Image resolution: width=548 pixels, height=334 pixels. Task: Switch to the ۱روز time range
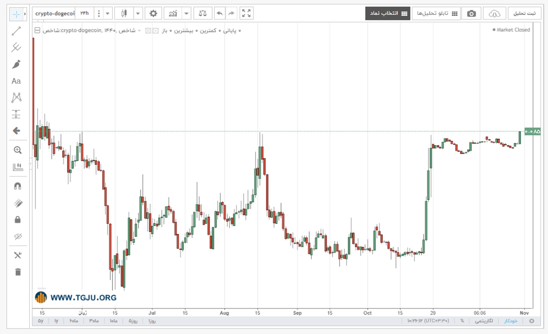[152, 321]
